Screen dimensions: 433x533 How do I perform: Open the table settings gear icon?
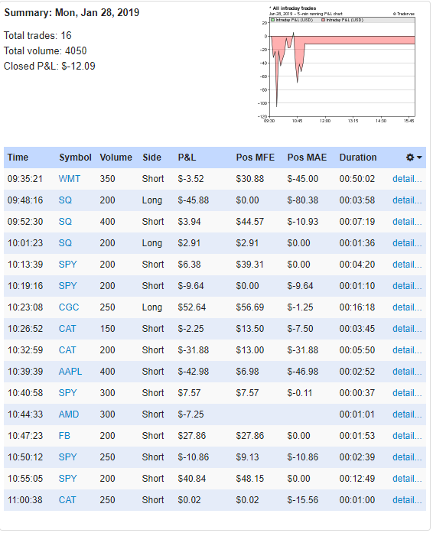tap(410, 158)
